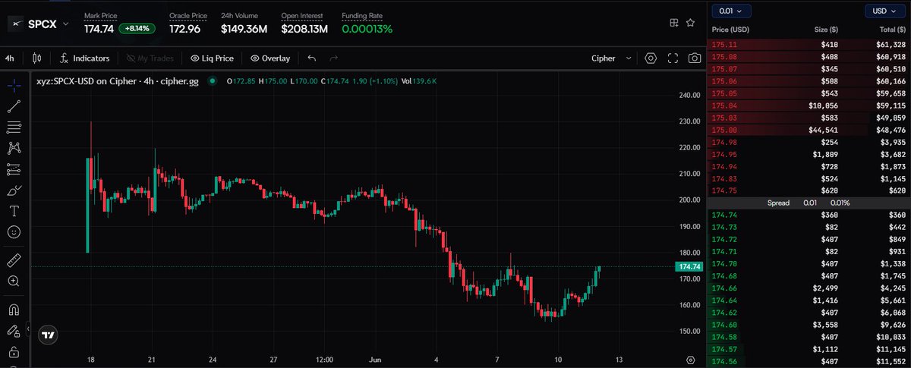This screenshot has height=368, width=911.
Task: Select the text annotation tool
Action: coord(14,211)
